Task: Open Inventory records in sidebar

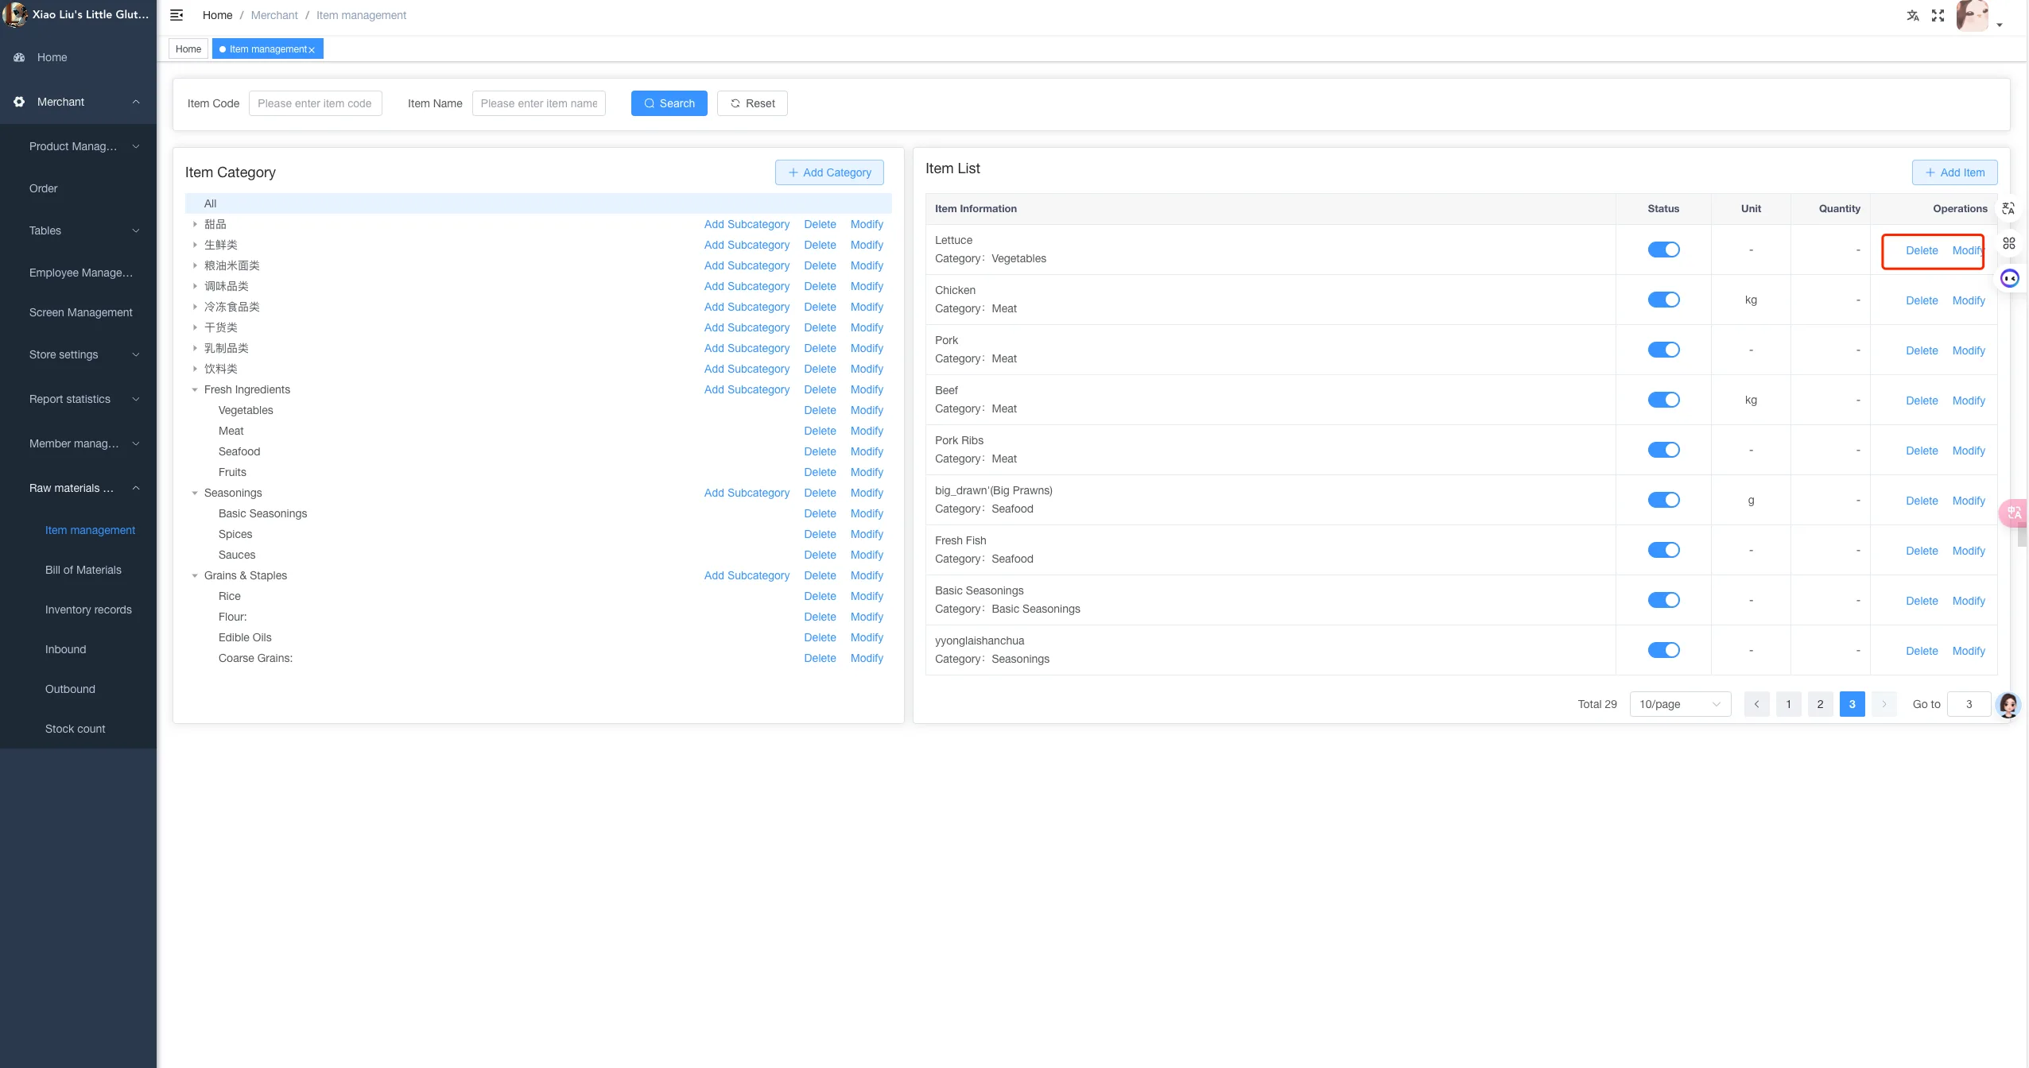Action: (x=88, y=609)
